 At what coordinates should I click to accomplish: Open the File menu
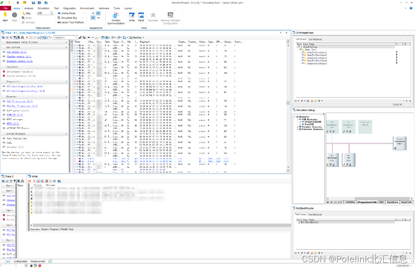[x=5, y=8]
